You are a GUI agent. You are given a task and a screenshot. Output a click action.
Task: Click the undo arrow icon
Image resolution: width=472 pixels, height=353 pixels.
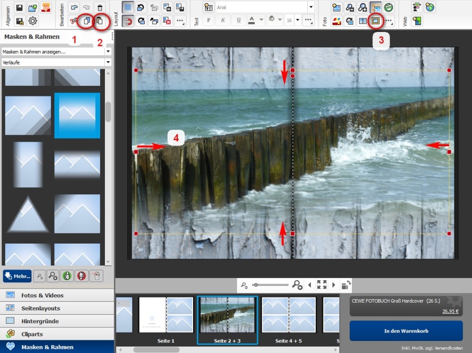74,7
